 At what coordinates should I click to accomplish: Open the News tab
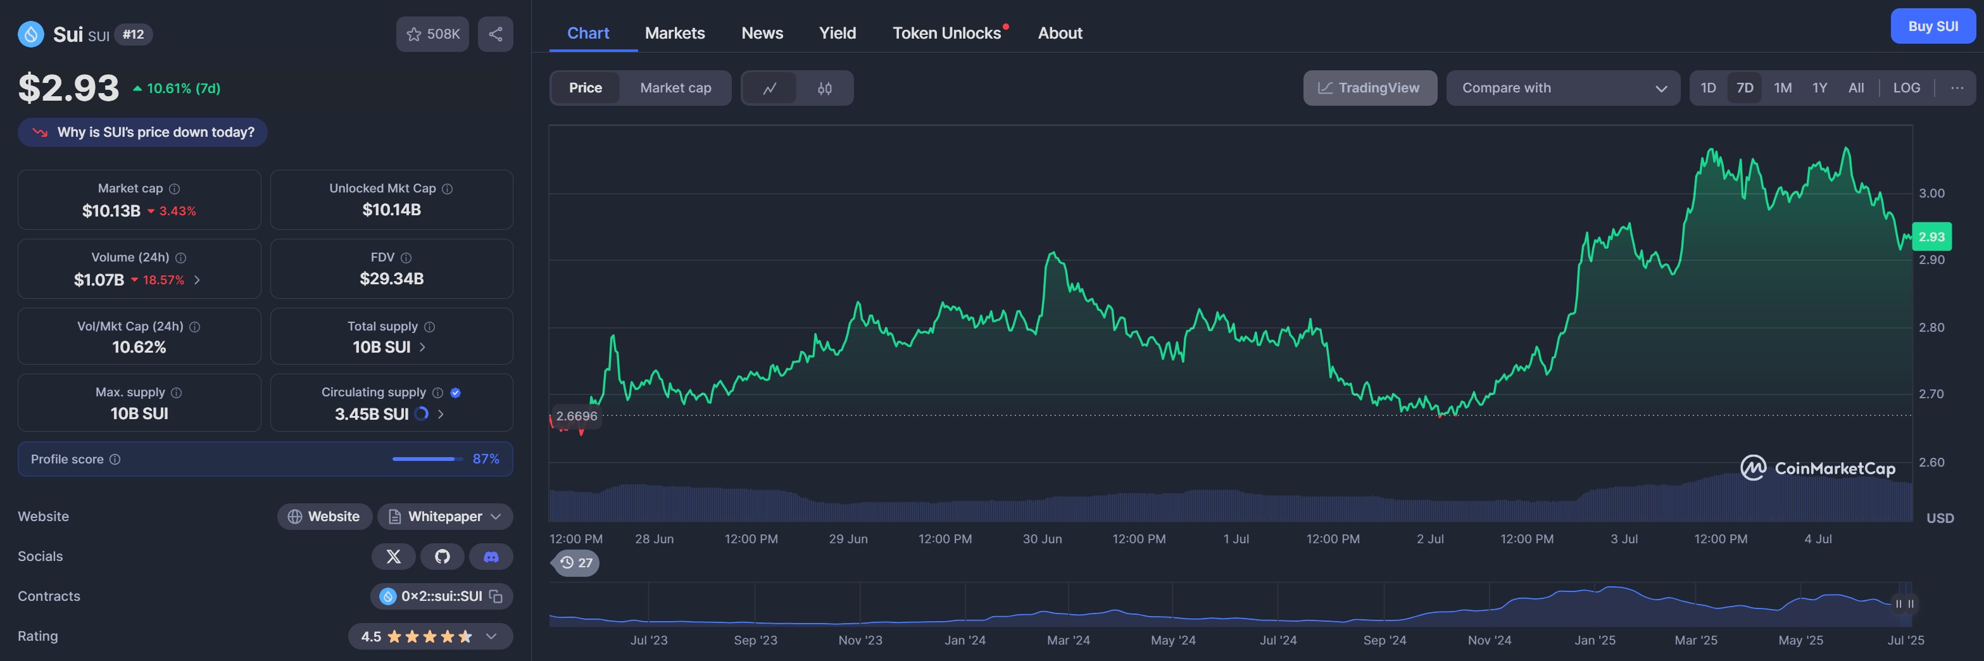point(762,33)
